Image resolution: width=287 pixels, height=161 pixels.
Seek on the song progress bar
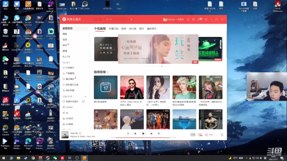pyautogui.click(x=143, y=138)
